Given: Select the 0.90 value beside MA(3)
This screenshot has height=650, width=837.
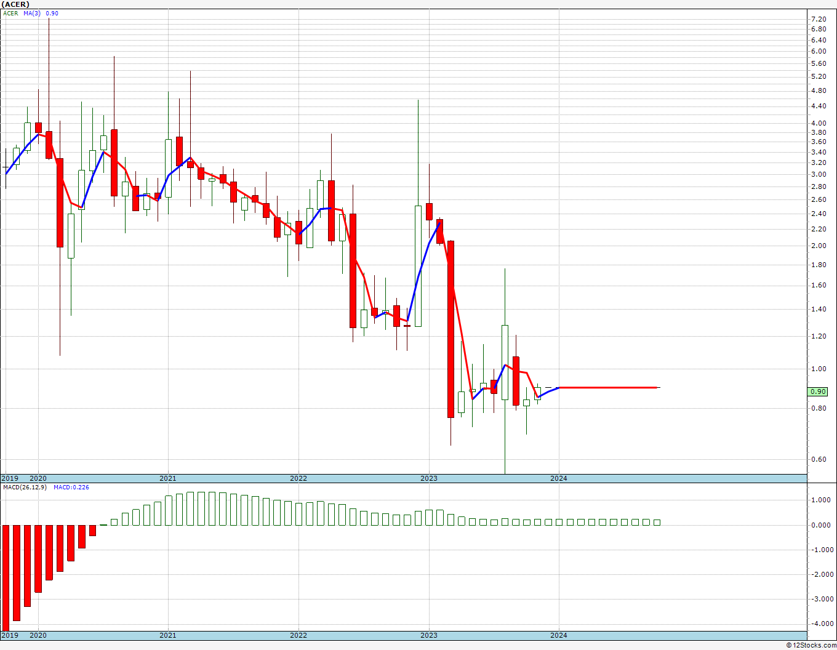Looking at the screenshot, I should [52, 13].
